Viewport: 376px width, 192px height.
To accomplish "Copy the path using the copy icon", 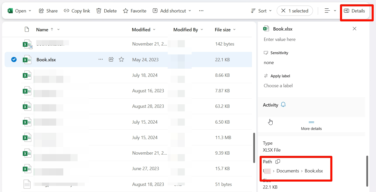I will (x=278, y=161).
